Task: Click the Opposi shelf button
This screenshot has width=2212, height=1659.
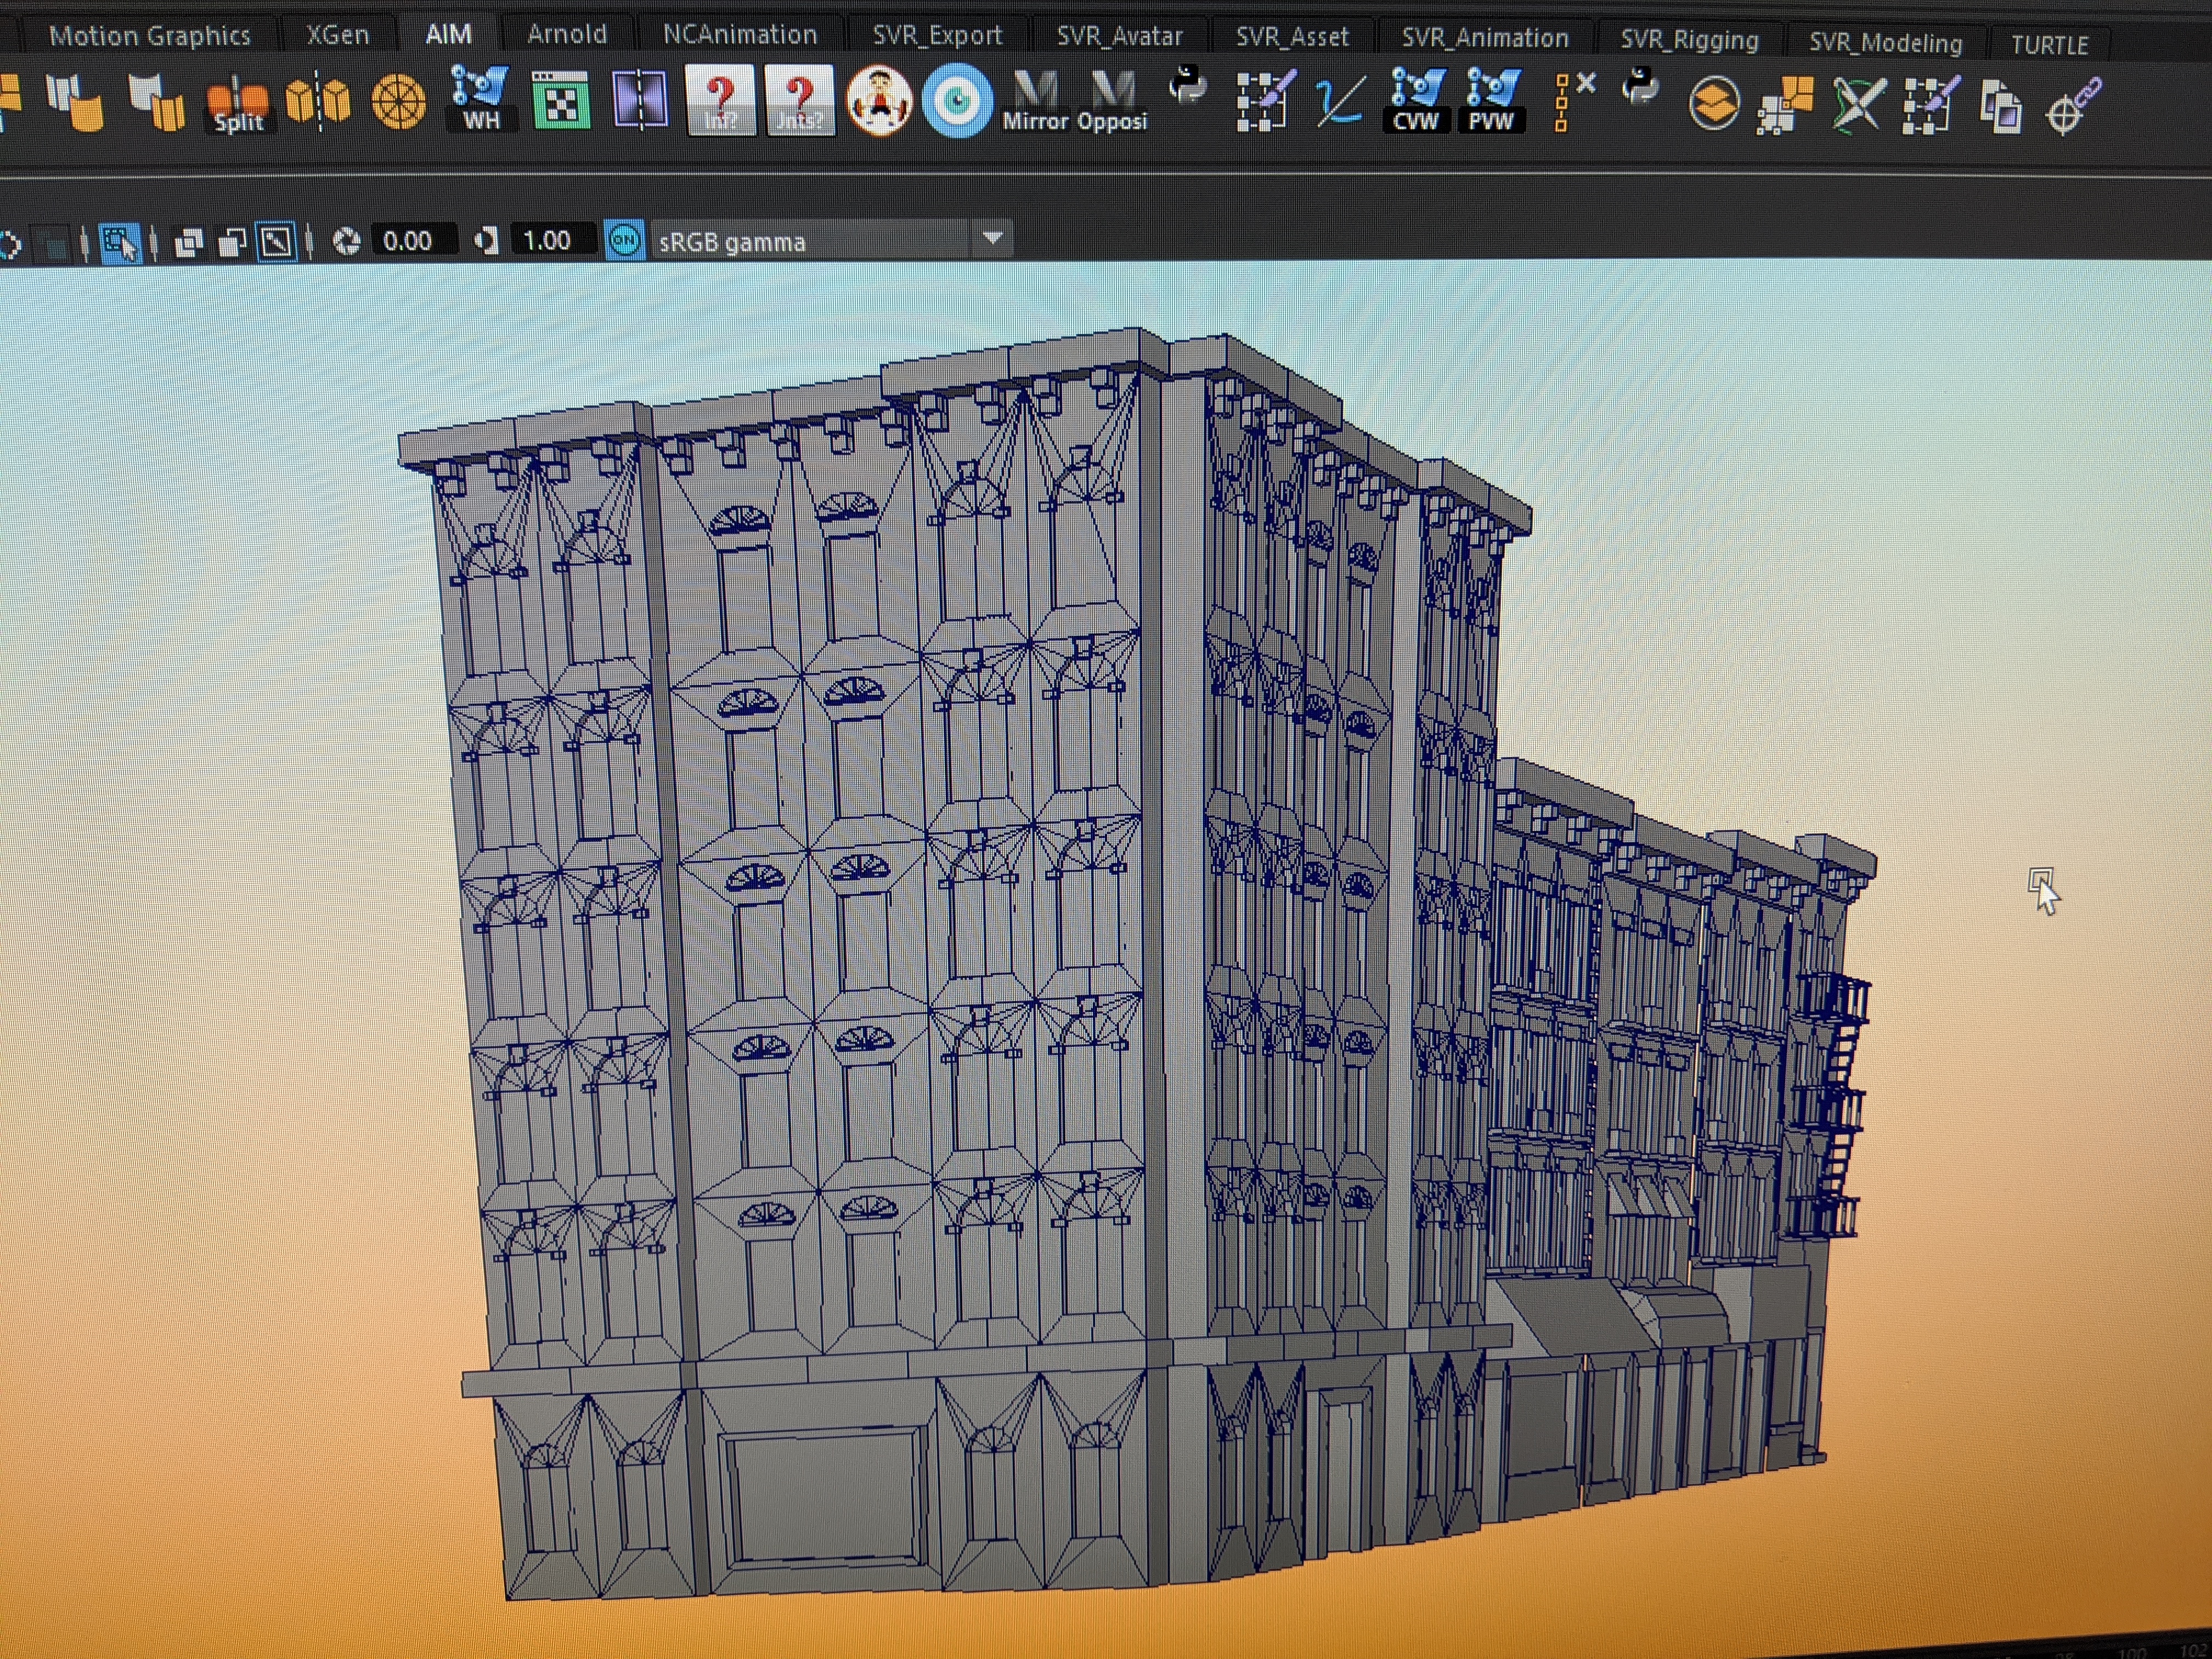Action: coord(1112,101)
